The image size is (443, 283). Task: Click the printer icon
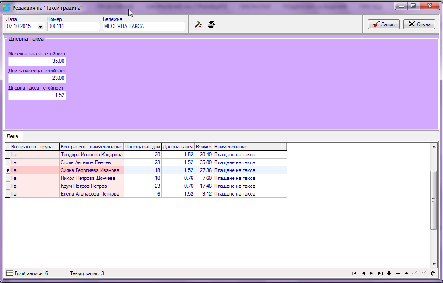tap(211, 24)
